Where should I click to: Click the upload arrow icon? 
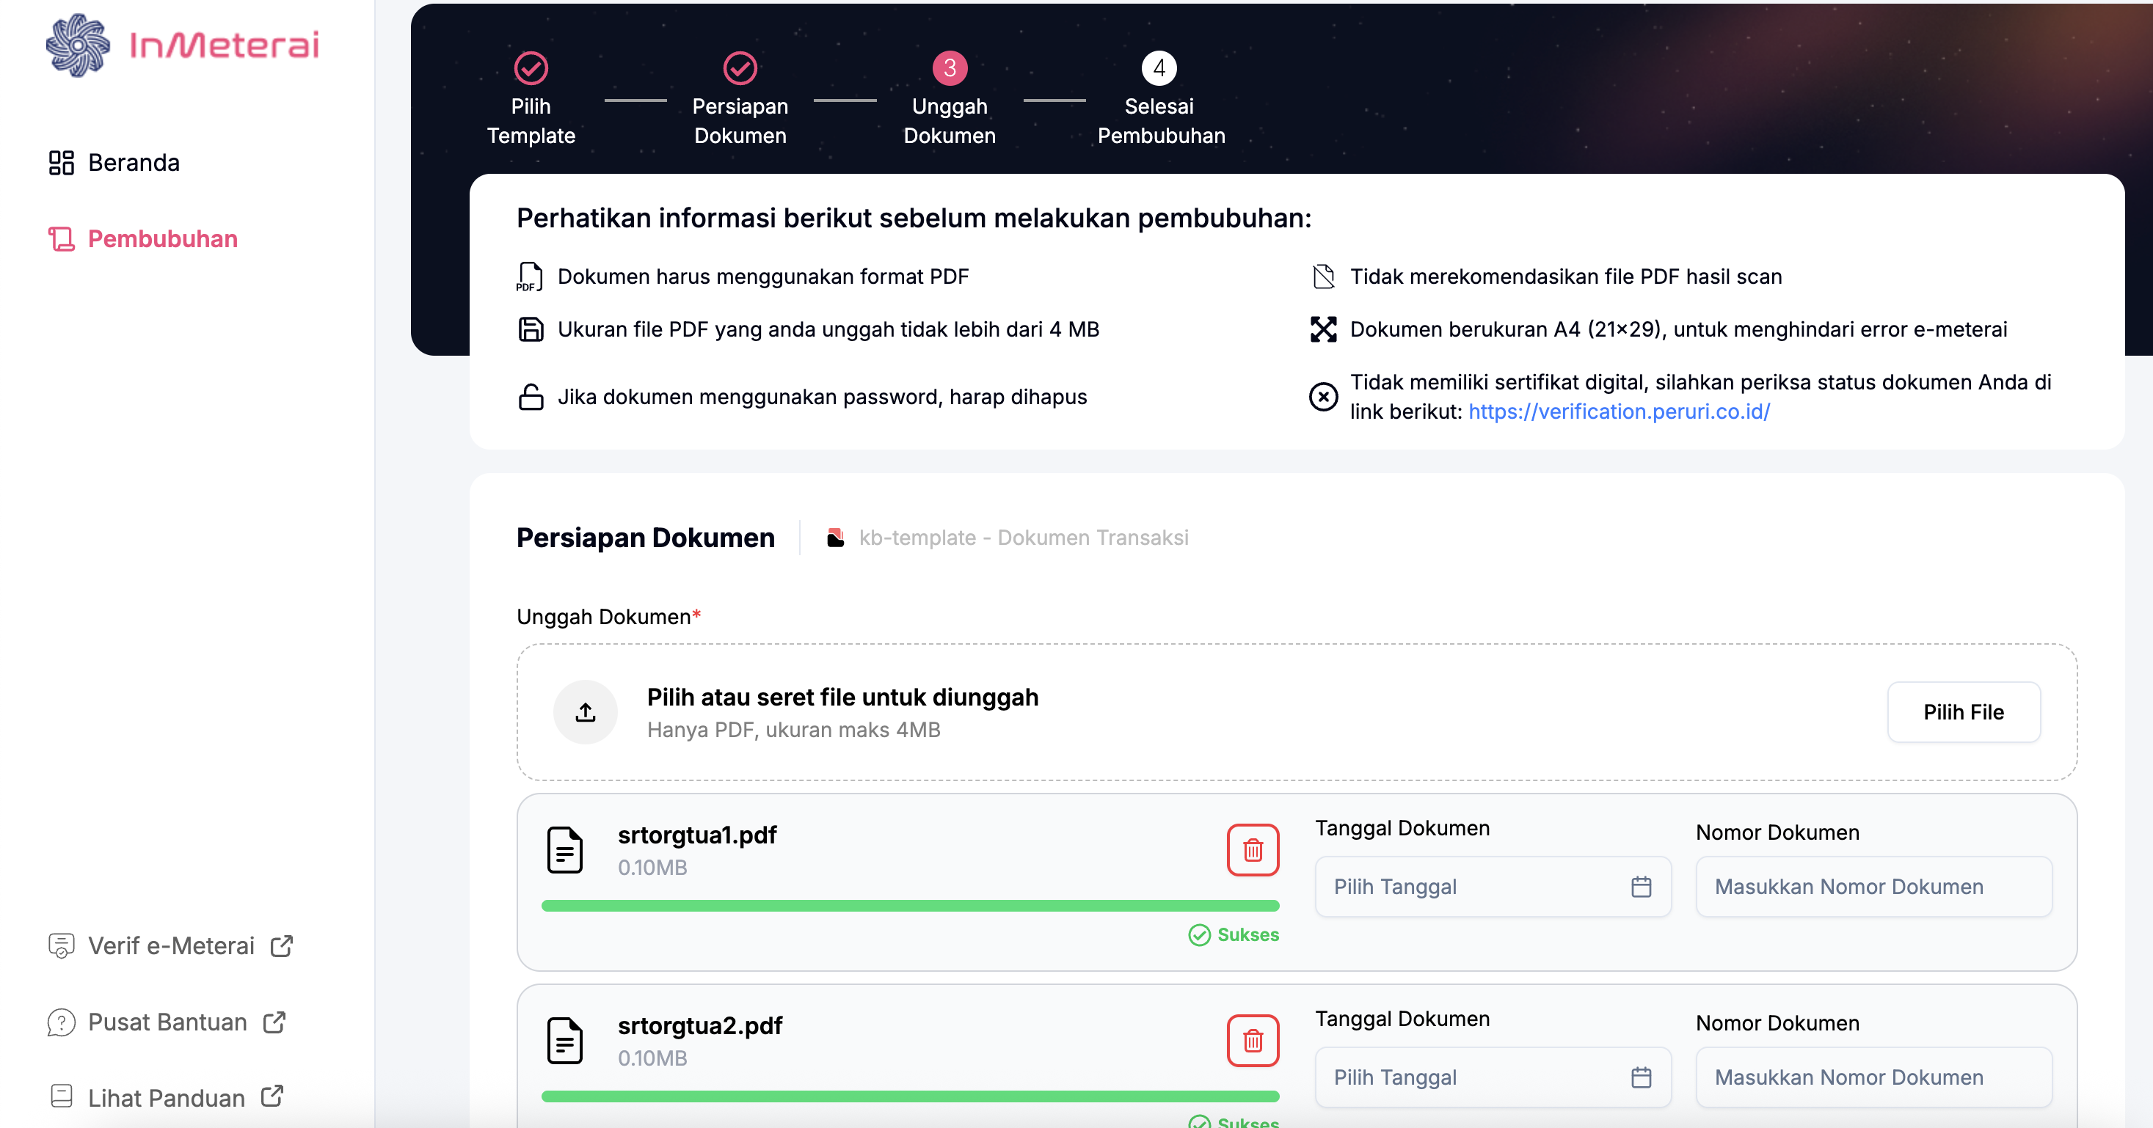pyautogui.click(x=585, y=712)
